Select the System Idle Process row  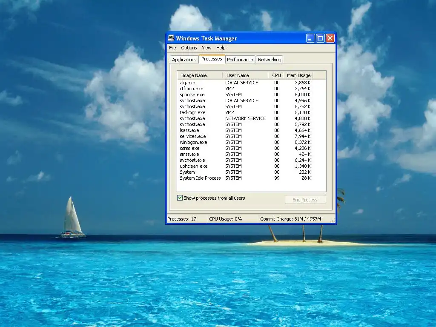tap(251, 178)
